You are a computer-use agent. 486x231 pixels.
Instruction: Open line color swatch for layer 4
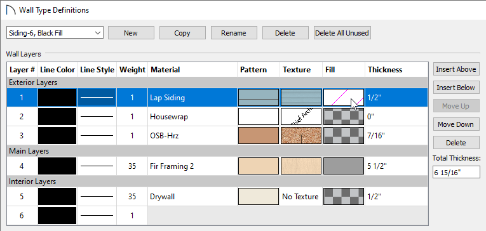click(57, 166)
